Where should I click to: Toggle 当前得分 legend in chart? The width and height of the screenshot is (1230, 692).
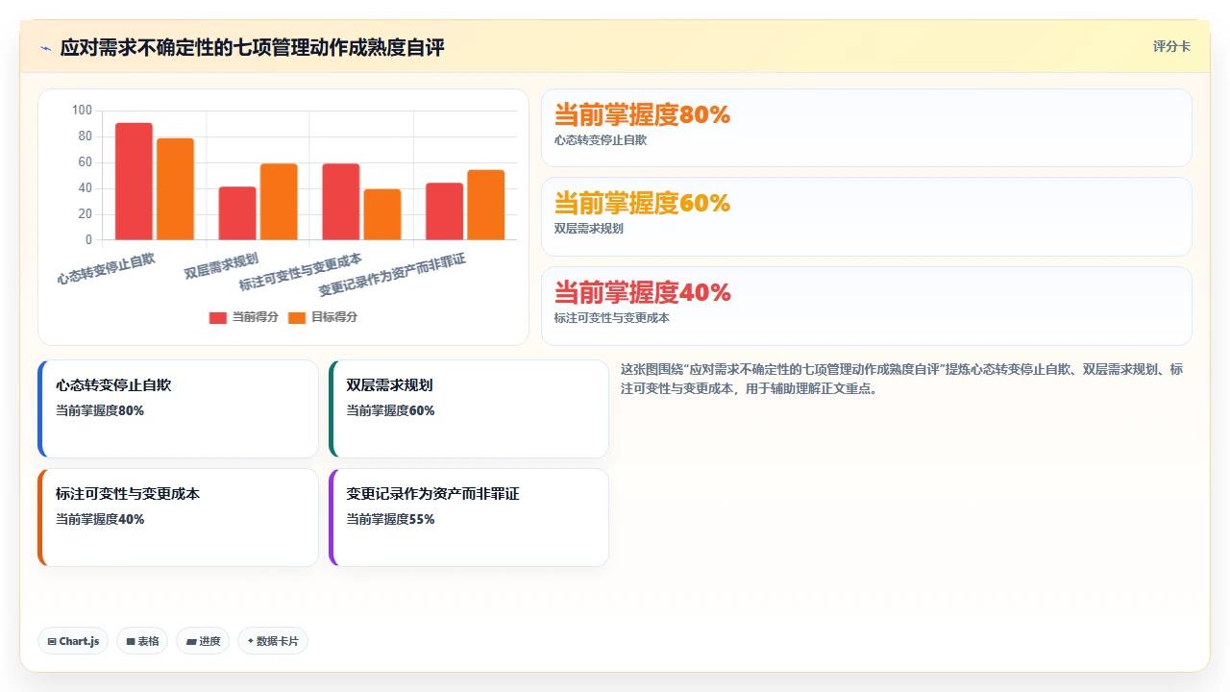click(244, 317)
